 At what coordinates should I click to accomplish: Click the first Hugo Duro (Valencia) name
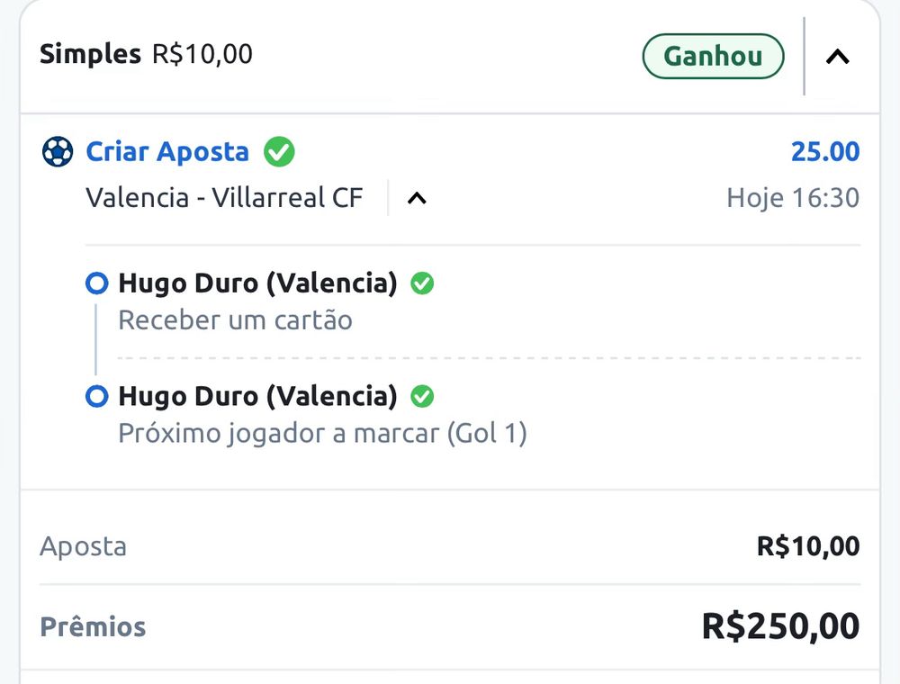pos(257,283)
